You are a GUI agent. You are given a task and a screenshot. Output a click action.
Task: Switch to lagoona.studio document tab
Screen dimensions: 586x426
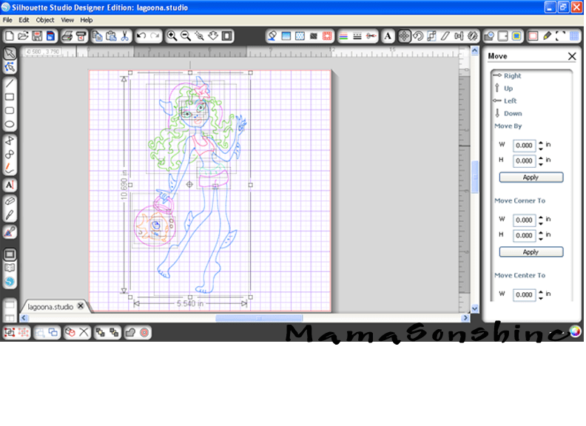pos(50,306)
